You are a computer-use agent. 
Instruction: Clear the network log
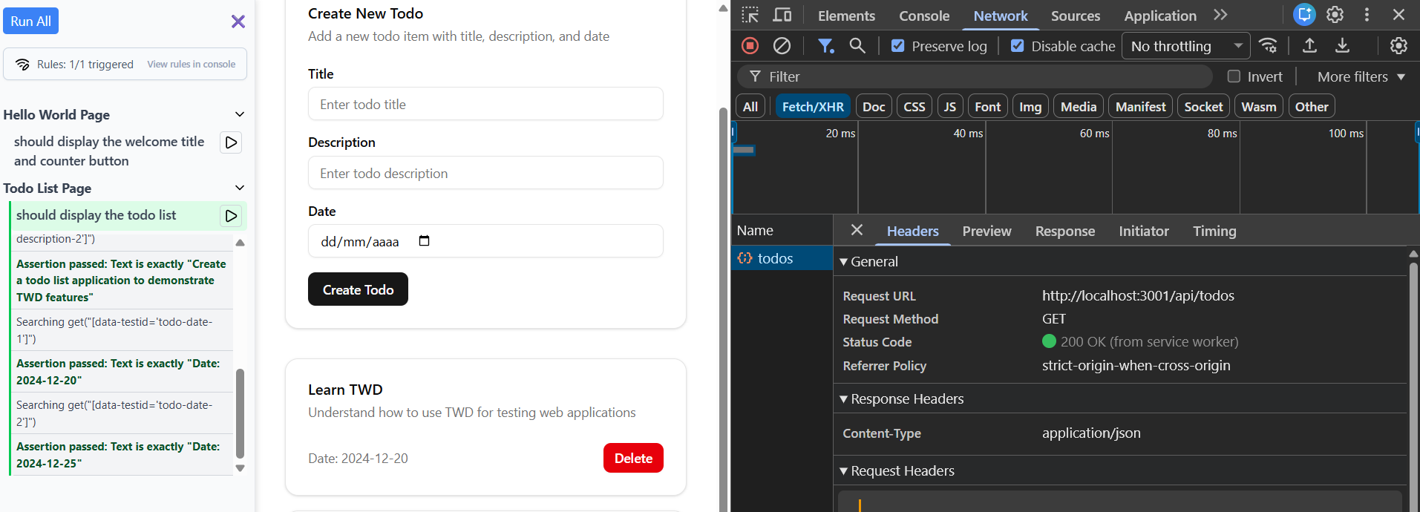pyautogui.click(x=782, y=46)
